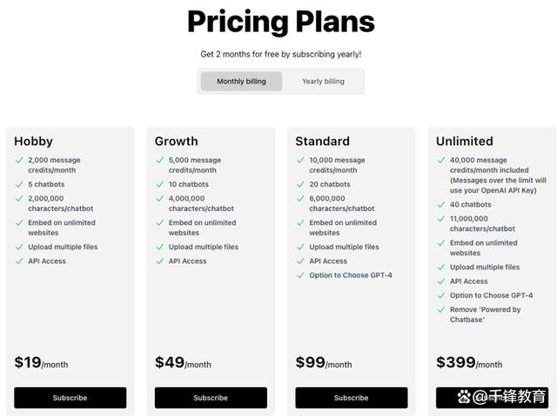Click checkmark beside Hobby 5 chatbots
Viewport: 557px width, 416px height.
point(19,184)
